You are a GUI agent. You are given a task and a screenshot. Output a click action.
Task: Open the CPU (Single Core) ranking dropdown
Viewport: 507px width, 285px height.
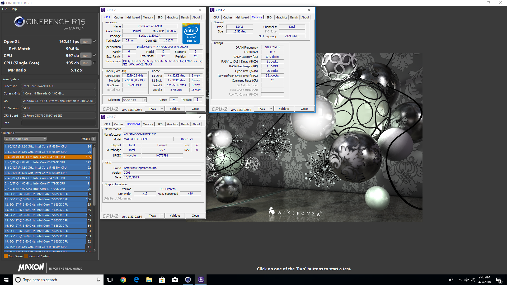25,139
